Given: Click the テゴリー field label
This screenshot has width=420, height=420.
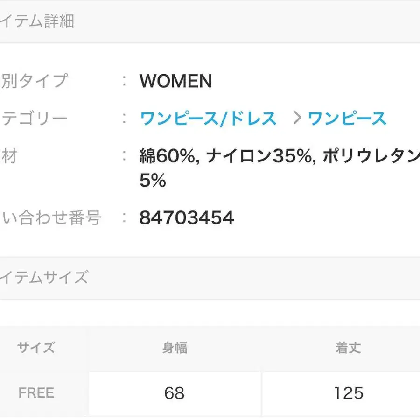Looking at the screenshot, I should pos(34,119).
